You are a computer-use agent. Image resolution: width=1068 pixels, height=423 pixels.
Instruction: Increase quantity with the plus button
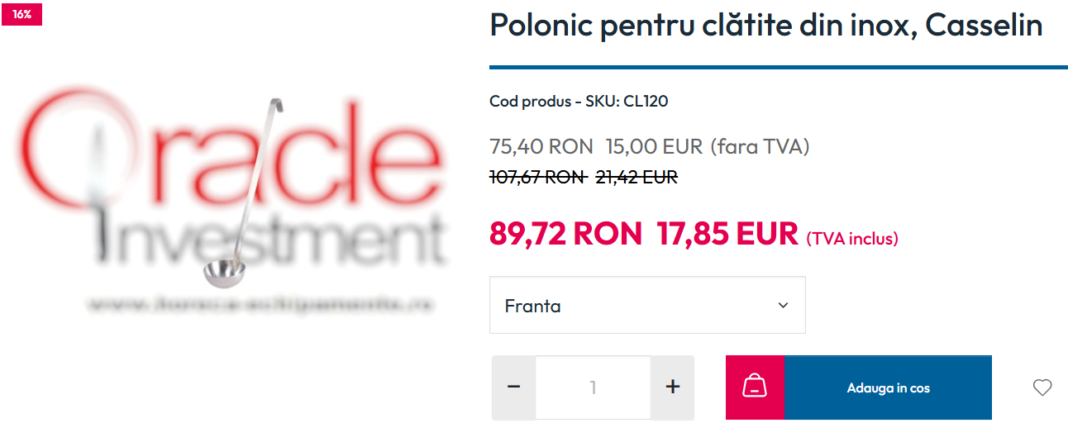pos(673,387)
